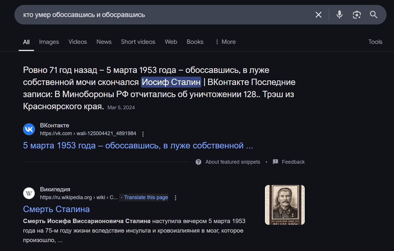Open VKontakte result three-dot menu

click(143, 134)
